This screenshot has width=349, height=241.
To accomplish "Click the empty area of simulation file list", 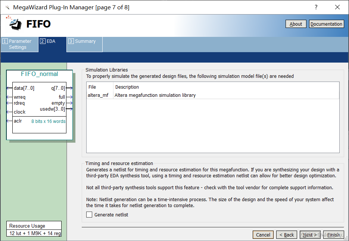I will [x=213, y=126].
